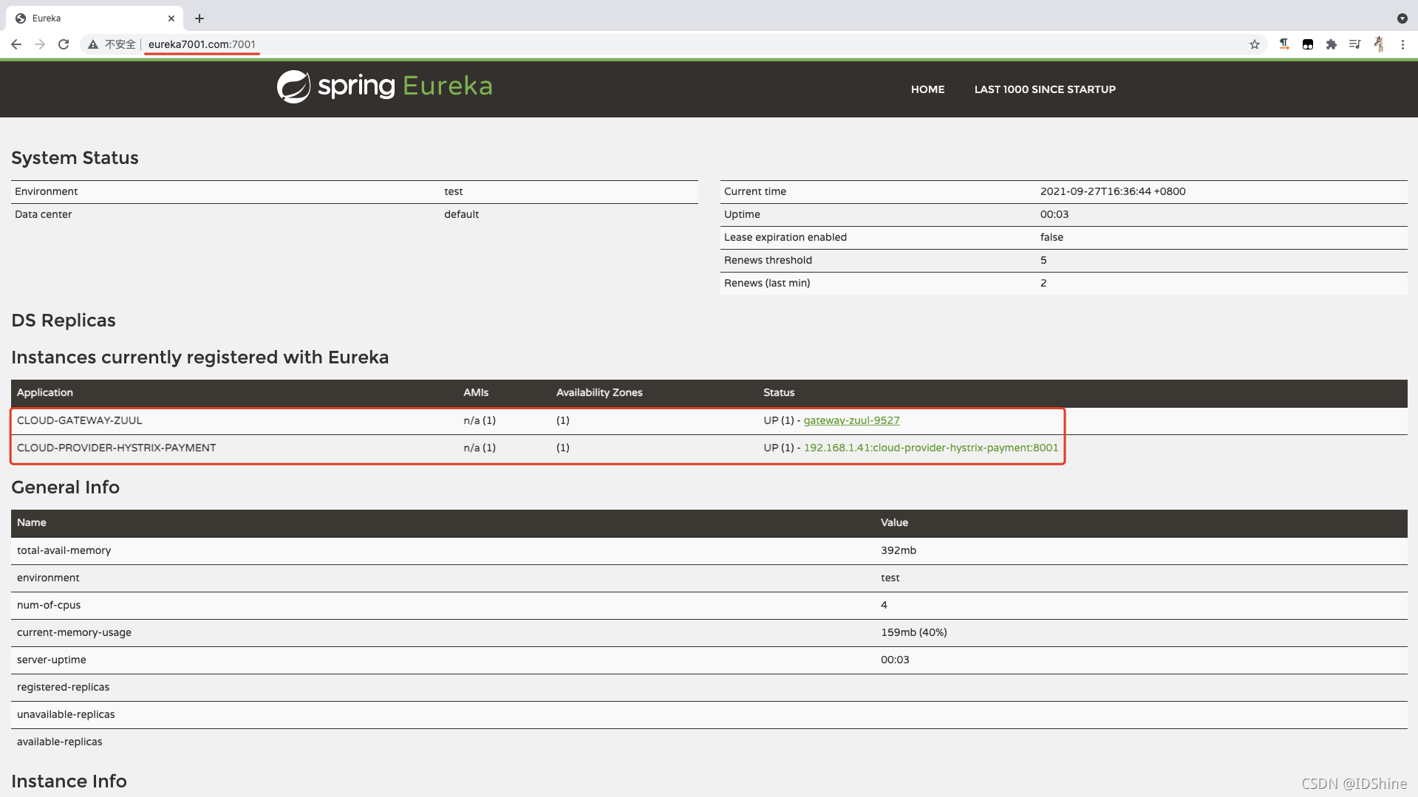Open the user profile avatar icon
This screenshot has width=1418, height=797.
1379,44
